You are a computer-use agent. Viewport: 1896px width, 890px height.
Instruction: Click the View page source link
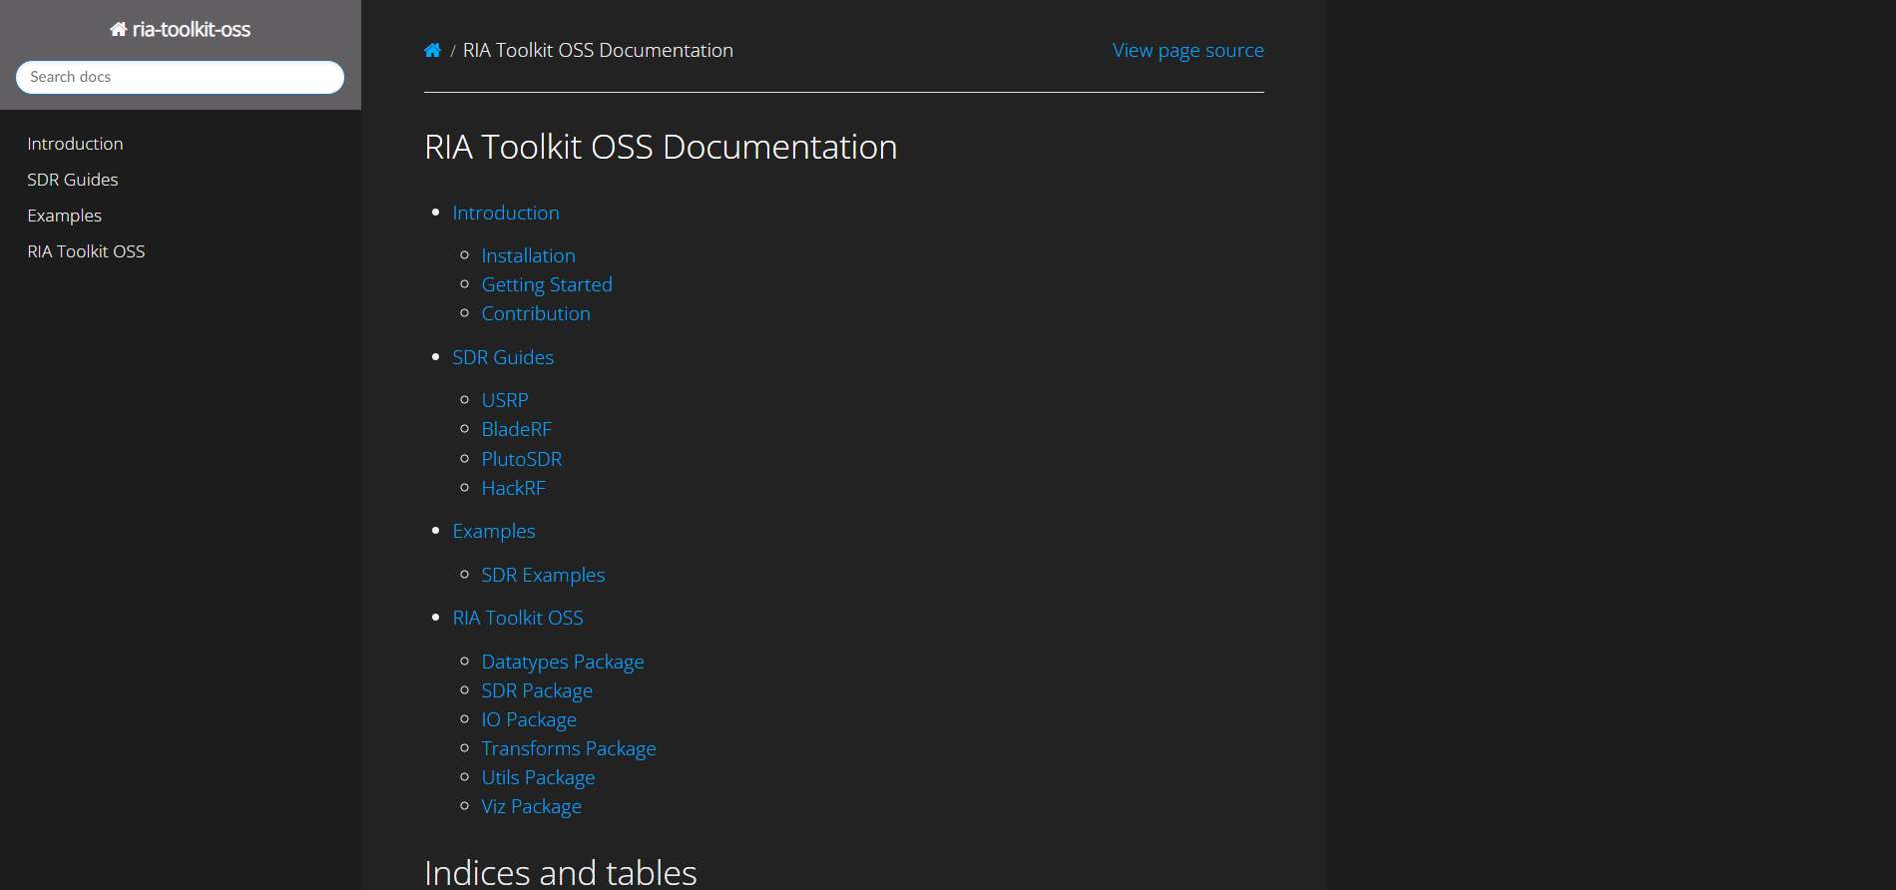[x=1187, y=51]
